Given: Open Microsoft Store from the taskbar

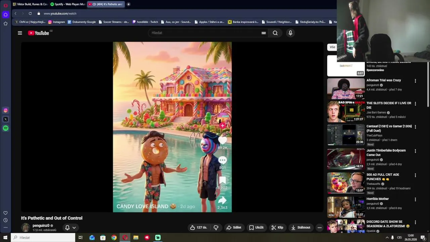Looking at the screenshot, I should tap(103, 238).
